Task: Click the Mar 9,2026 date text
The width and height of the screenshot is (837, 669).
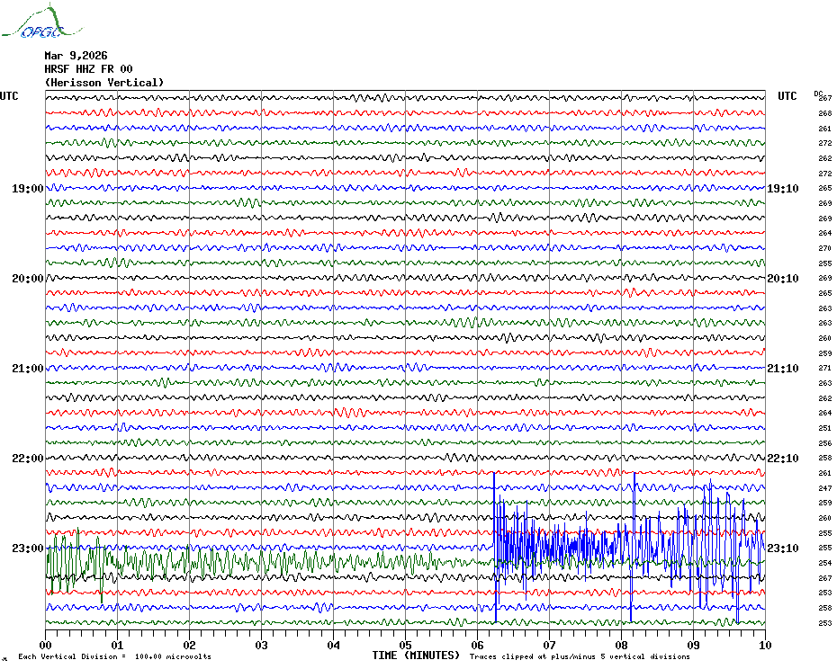Action: point(76,56)
